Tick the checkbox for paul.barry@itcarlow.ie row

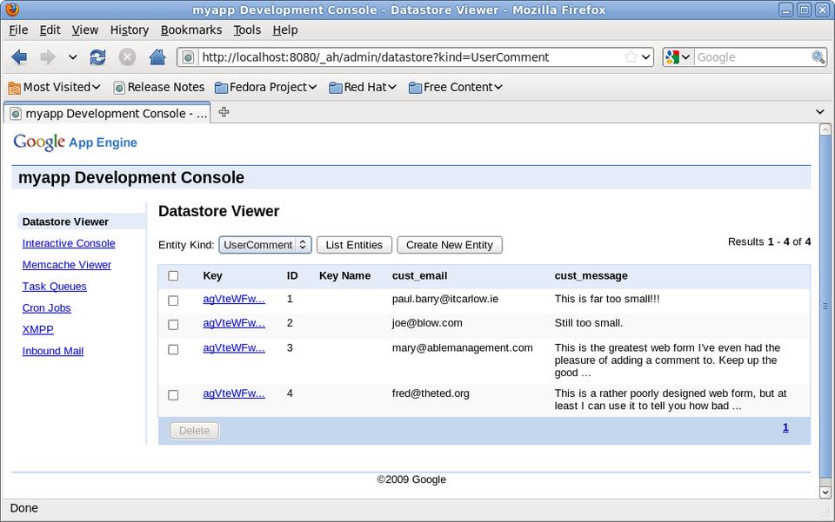coord(173,301)
